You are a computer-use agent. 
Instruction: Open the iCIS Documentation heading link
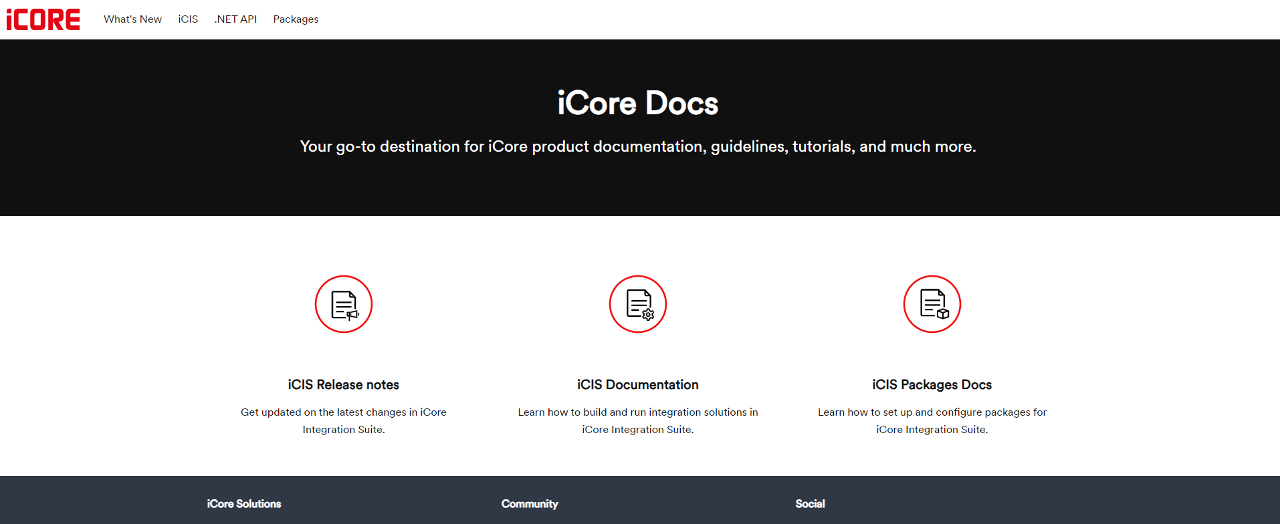[638, 385]
